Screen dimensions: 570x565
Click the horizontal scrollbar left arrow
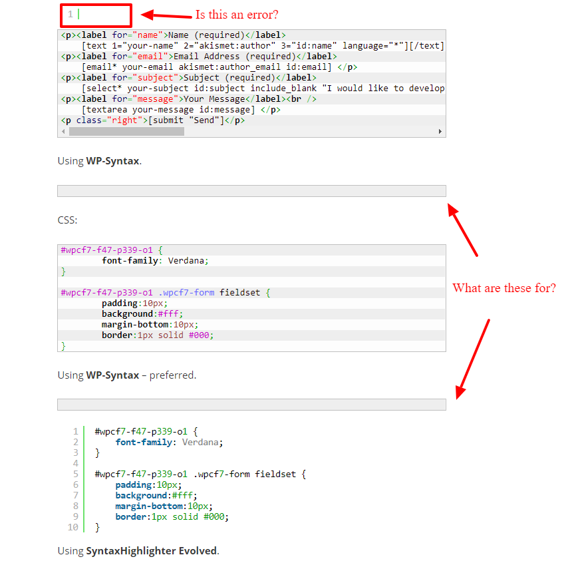[x=63, y=132]
